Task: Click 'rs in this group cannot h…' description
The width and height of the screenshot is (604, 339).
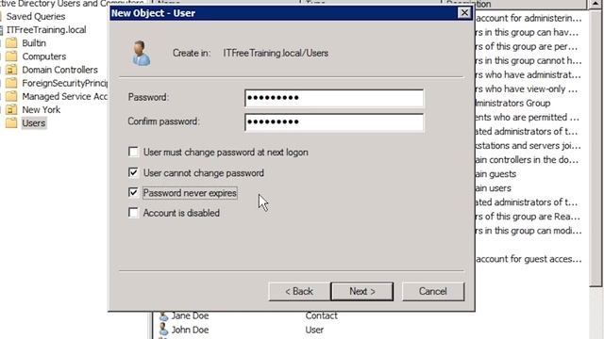Action: (x=528, y=60)
